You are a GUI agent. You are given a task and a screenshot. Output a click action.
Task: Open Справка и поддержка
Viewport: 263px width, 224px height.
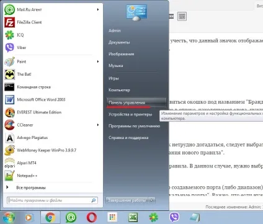(128, 138)
